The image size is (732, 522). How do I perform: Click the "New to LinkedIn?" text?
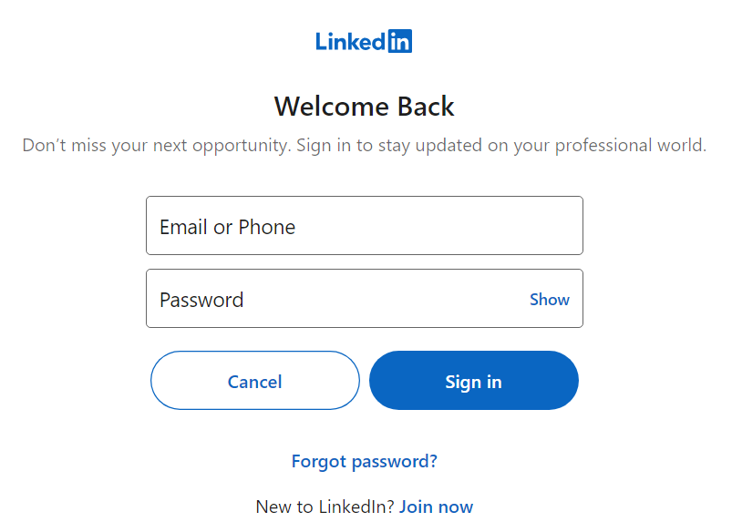pyautogui.click(x=325, y=507)
